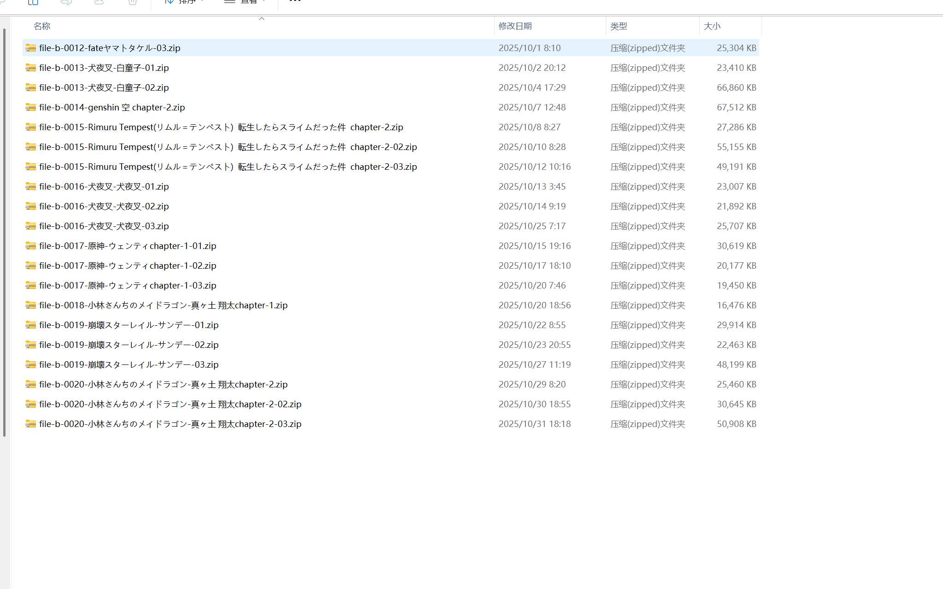Click the size value 67,512 KB
Screen dimensions: 943x589
tap(736, 107)
